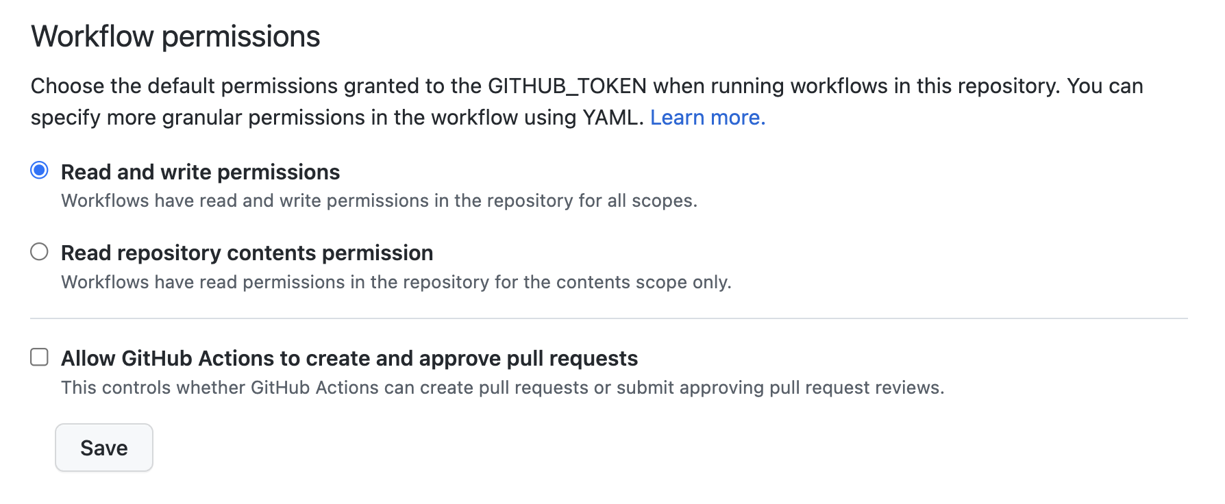
Task: Click 'This controls whether GitHub Actions' description
Action: click(220, 388)
